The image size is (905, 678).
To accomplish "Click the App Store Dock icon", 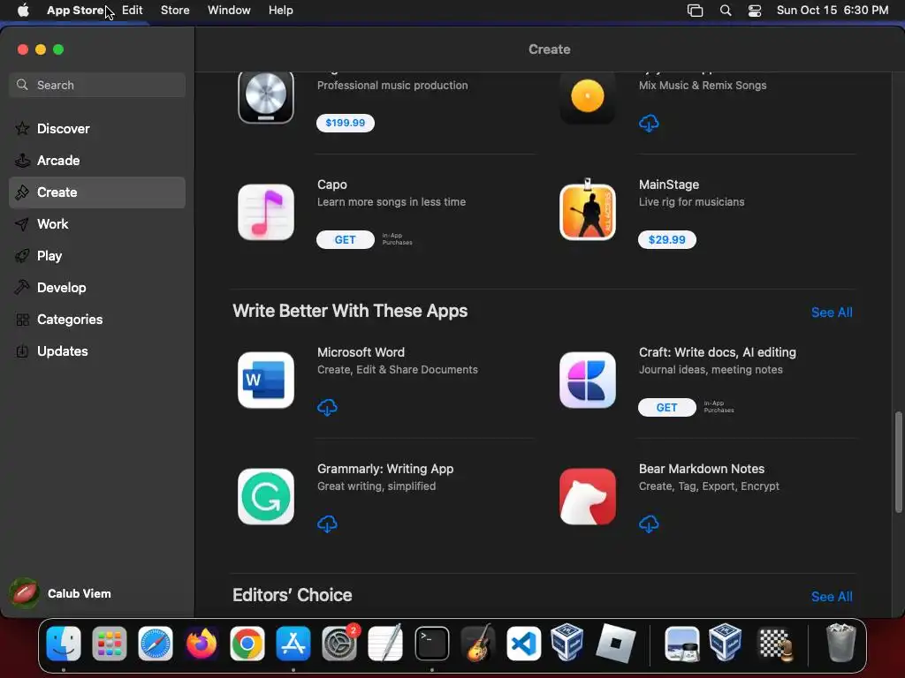I will pos(293,644).
